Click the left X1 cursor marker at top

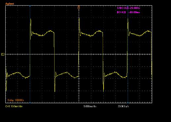coord(30,6)
